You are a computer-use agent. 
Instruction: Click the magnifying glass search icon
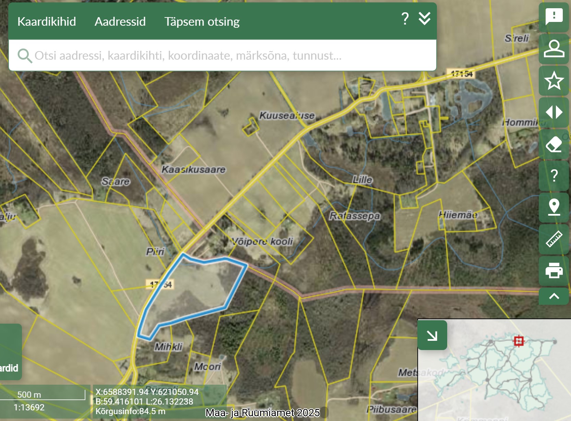tap(25, 56)
